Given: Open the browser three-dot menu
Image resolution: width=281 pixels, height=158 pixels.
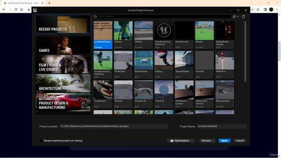Looking at the screenshot, I should click(277, 10).
